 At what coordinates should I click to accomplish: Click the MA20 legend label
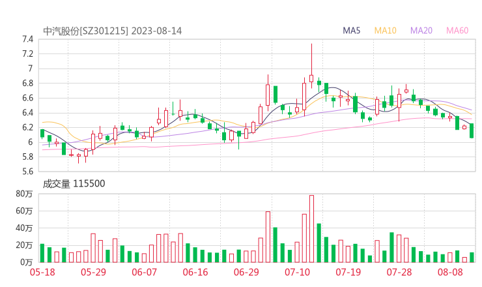[421, 31]
